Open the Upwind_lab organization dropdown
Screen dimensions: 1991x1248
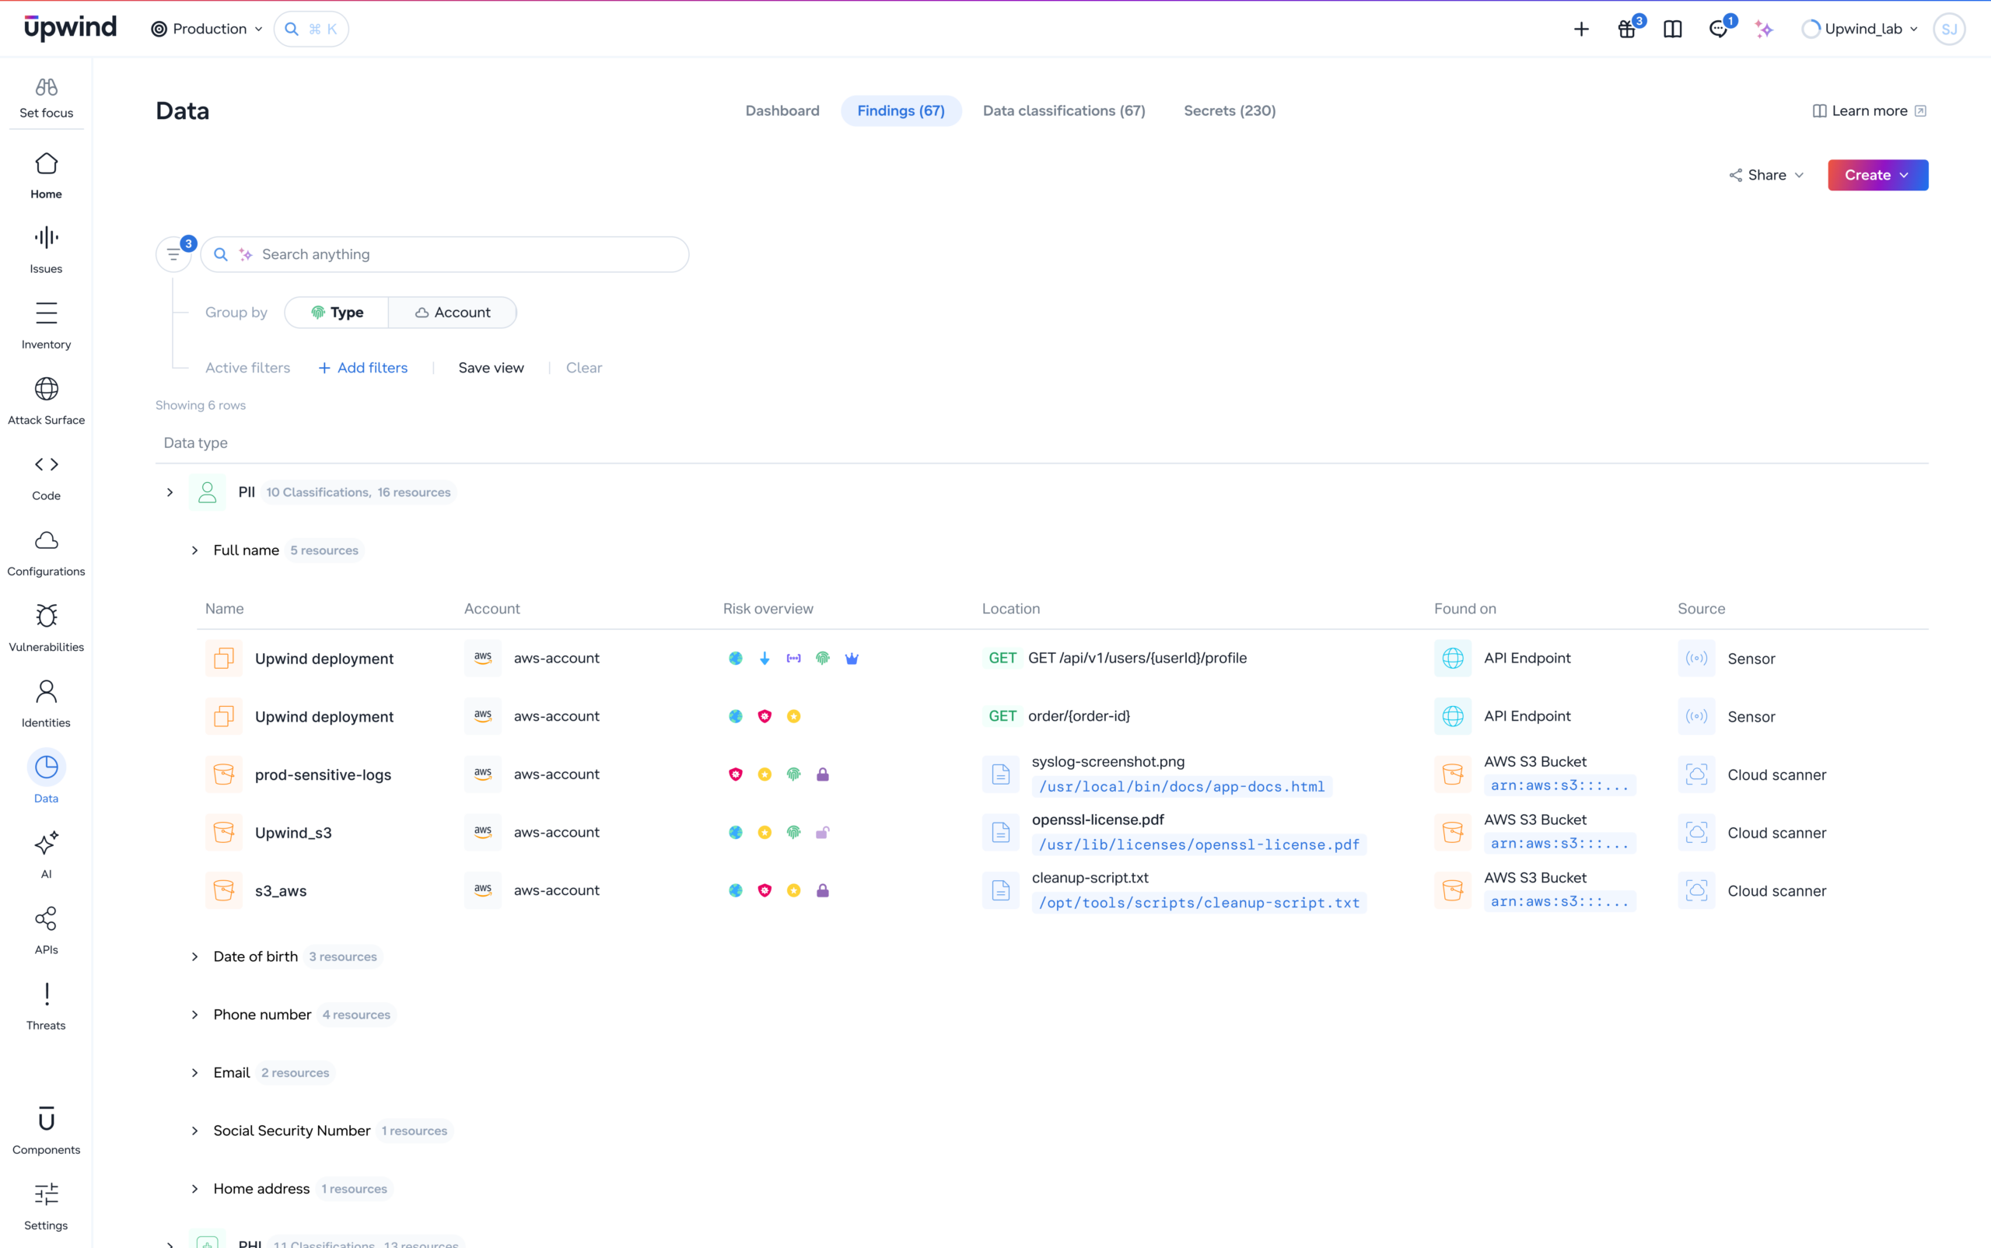click(1859, 29)
